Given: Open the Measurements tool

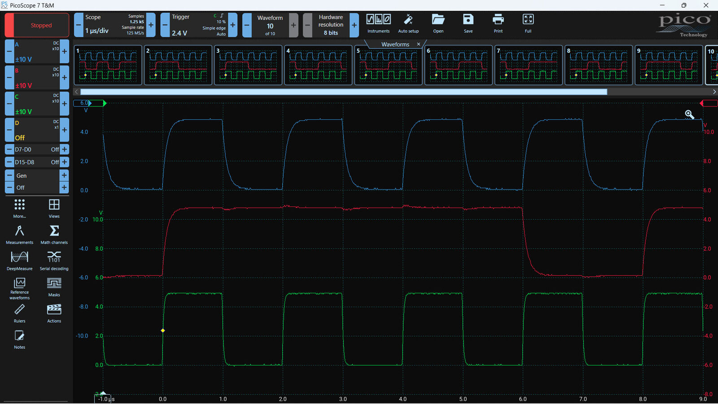Looking at the screenshot, I should pos(19,235).
